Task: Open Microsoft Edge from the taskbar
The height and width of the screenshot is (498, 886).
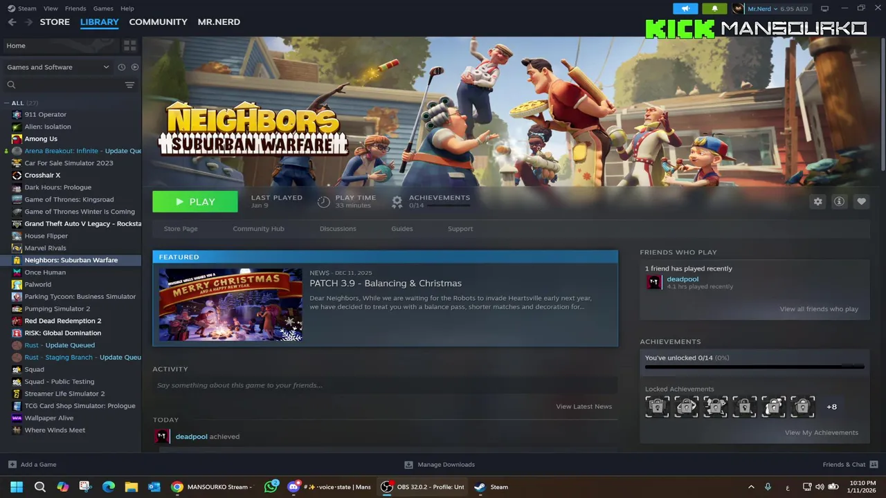Action: click(108, 487)
